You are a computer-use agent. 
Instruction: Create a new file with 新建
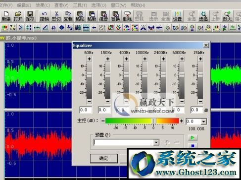6,16
